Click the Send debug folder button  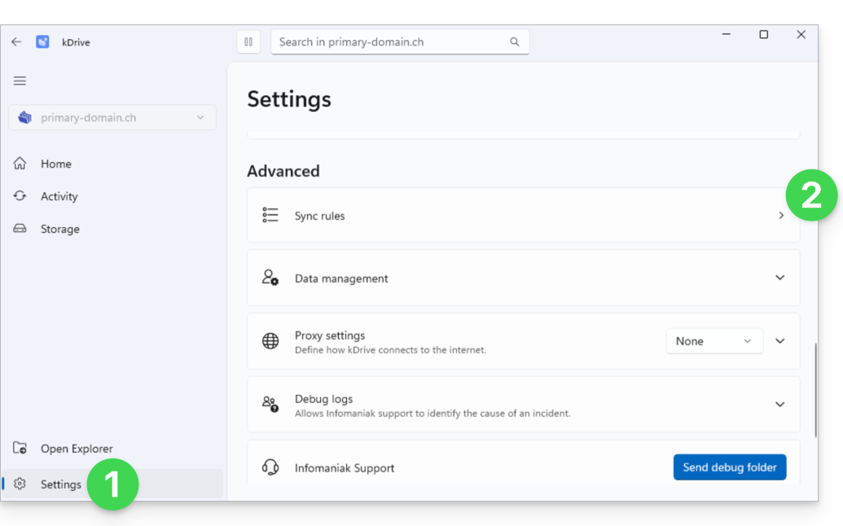click(730, 467)
